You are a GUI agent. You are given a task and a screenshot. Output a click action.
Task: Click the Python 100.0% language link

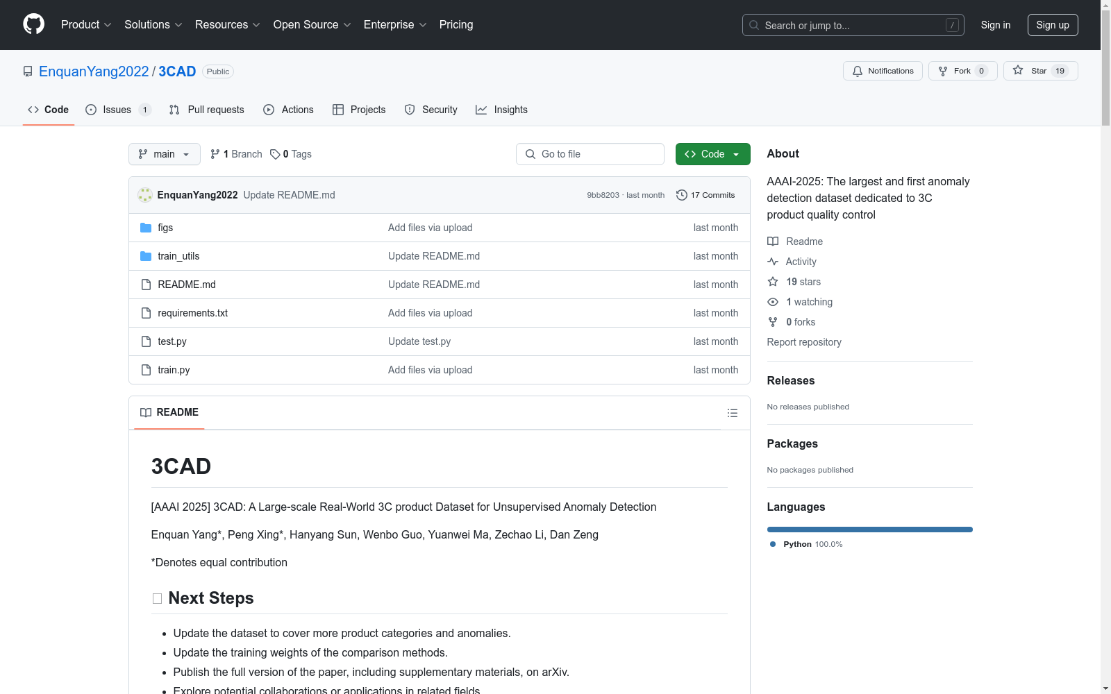click(x=807, y=544)
